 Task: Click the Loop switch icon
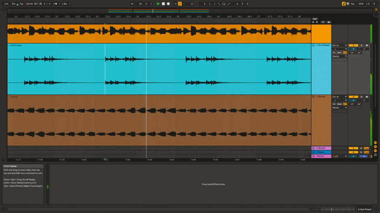pos(224,4)
